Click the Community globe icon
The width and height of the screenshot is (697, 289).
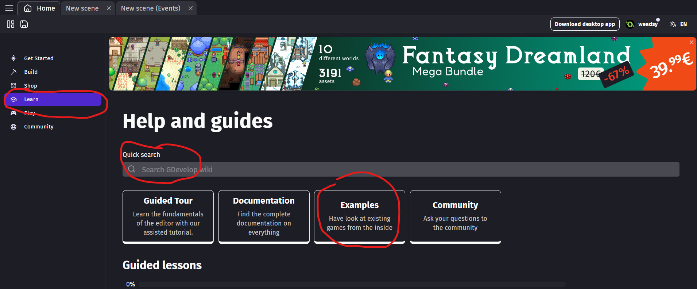[x=13, y=127]
